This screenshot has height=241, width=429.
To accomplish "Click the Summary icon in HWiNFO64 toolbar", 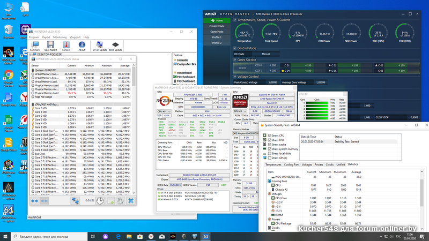I will coord(35,45).
